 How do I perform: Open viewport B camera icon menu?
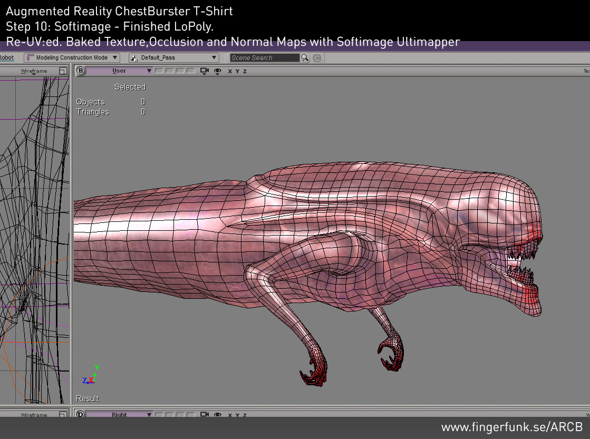[x=205, y=71]
